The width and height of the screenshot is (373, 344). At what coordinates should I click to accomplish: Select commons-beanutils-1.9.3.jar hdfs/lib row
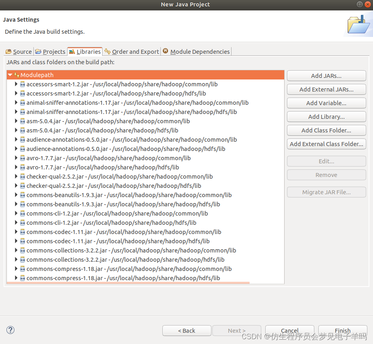(x=146, y=204)
